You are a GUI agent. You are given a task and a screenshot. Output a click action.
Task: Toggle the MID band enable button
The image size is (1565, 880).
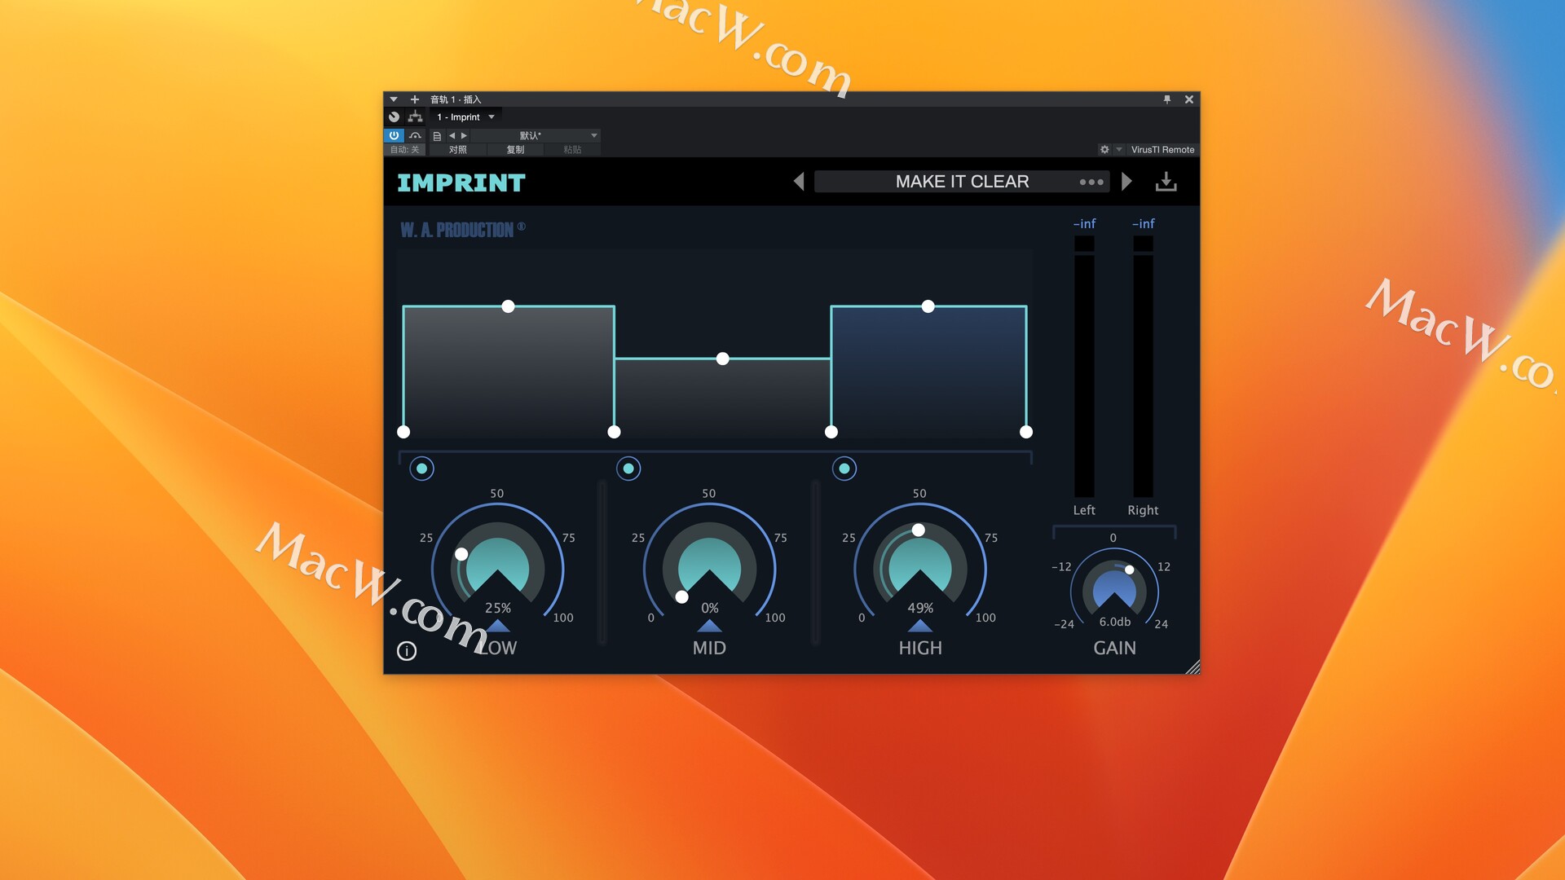tap(628, 469)
